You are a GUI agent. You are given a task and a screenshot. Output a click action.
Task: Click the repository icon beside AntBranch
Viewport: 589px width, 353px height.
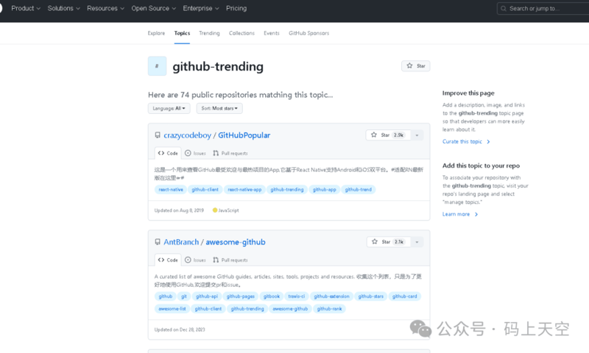(158, 242)
